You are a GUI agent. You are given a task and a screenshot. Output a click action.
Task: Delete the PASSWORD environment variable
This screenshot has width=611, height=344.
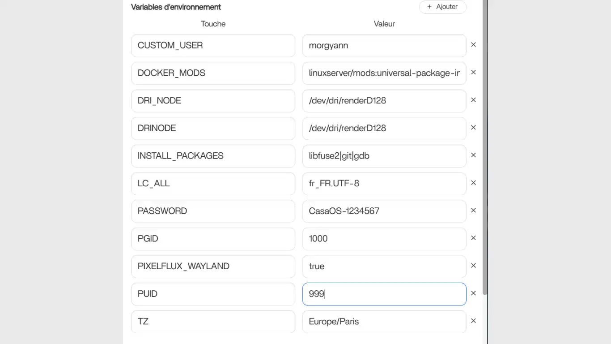(x=473, y=210)
